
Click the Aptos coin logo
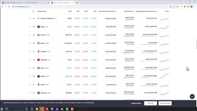pyautogui.click(x=38, y=27)
